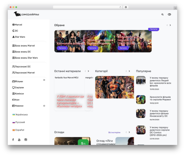This screenshot has height=156, width=185.
Task: Click the comicbookPAW bat logo
Action: [26, 14]
